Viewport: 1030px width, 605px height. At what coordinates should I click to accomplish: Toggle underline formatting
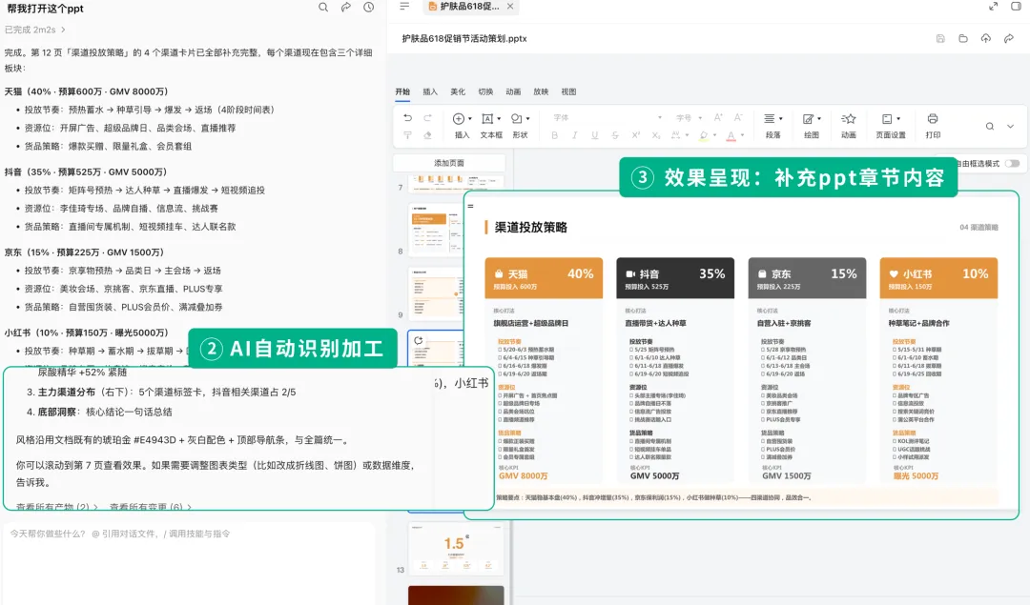tap(595, 135)
